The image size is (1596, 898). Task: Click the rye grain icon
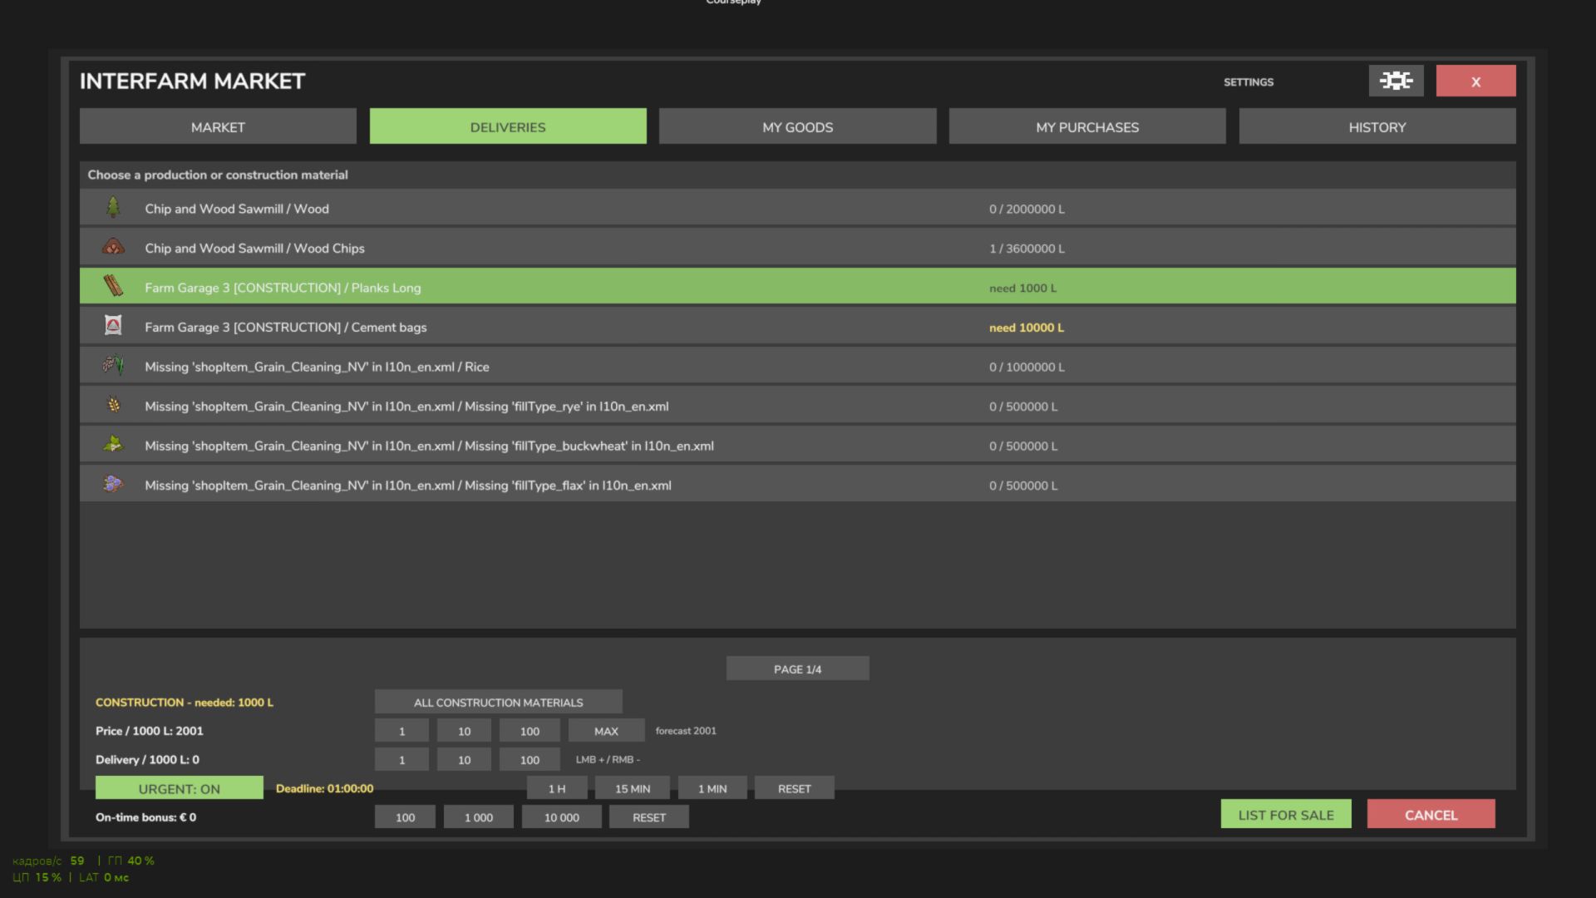click(113, 405)
